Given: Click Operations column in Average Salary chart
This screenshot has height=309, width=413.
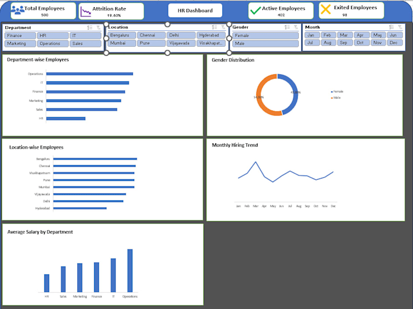Looking at the screenshot, I should pyautogui.click(x=130, y=271).
